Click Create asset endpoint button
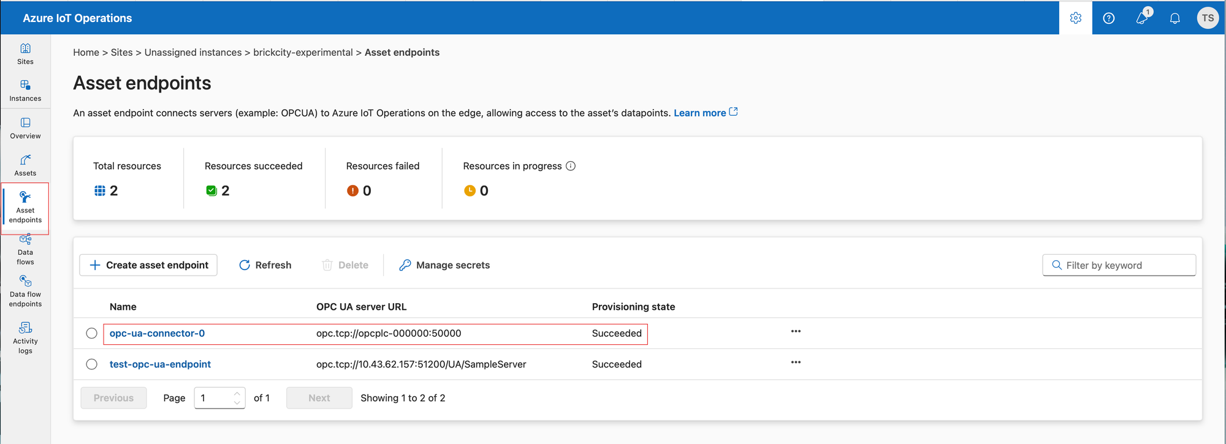 pos(148,265)
